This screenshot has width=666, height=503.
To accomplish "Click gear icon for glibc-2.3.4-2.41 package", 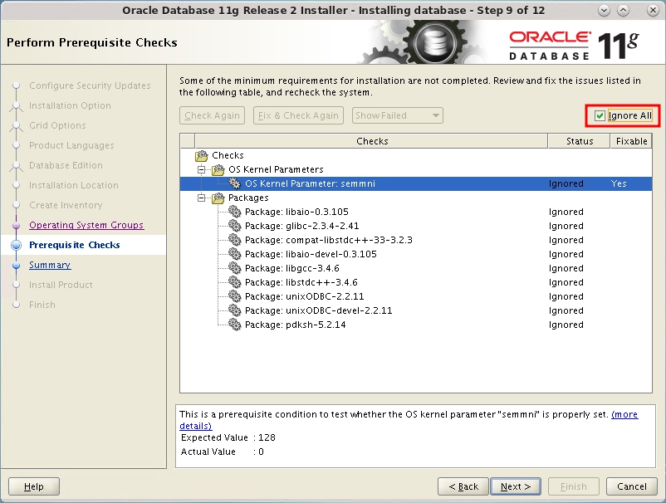I will click(234, 226).
